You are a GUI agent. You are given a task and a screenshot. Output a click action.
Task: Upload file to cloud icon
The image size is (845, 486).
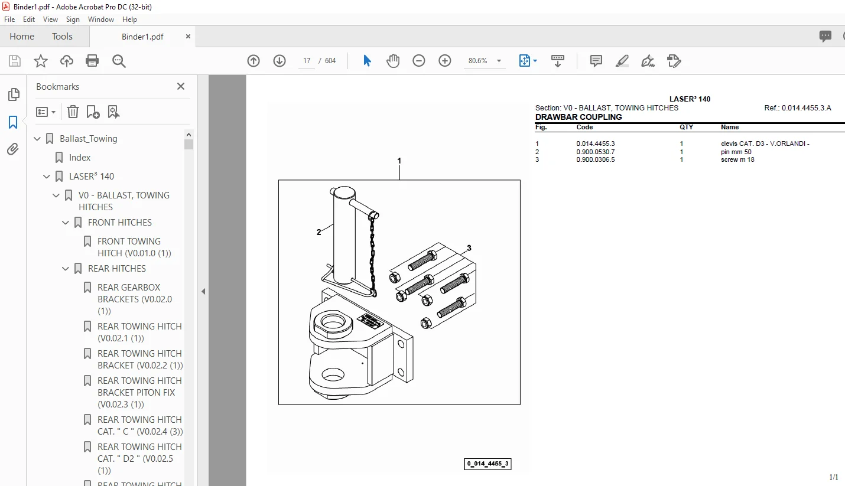tap(67, 61)
